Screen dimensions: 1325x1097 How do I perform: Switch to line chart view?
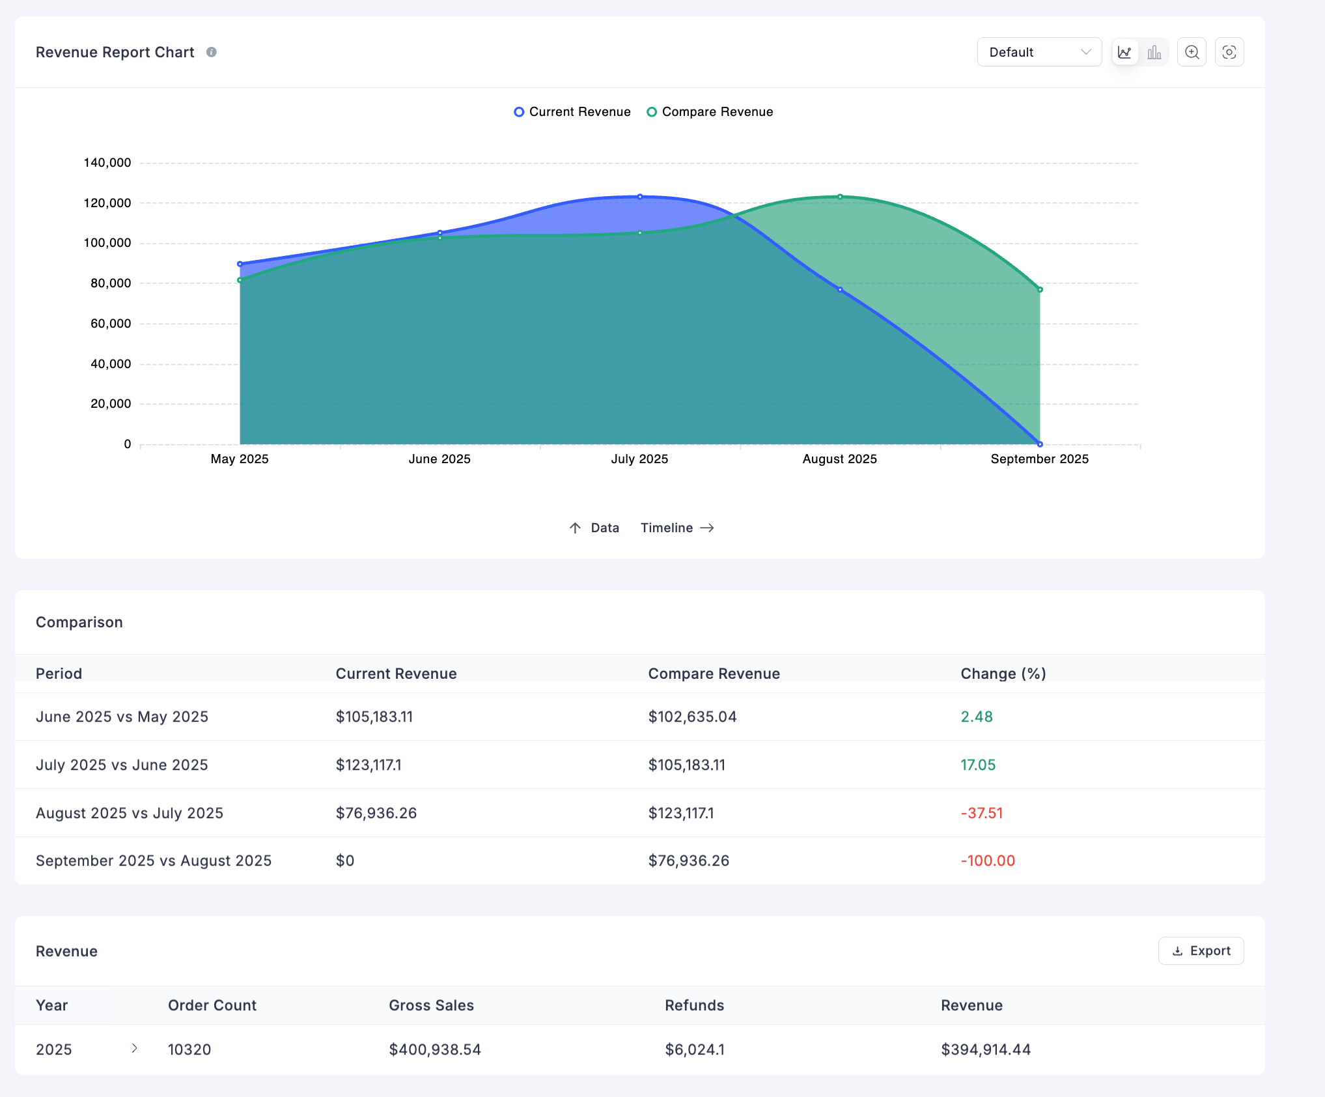pos(1124,52)
